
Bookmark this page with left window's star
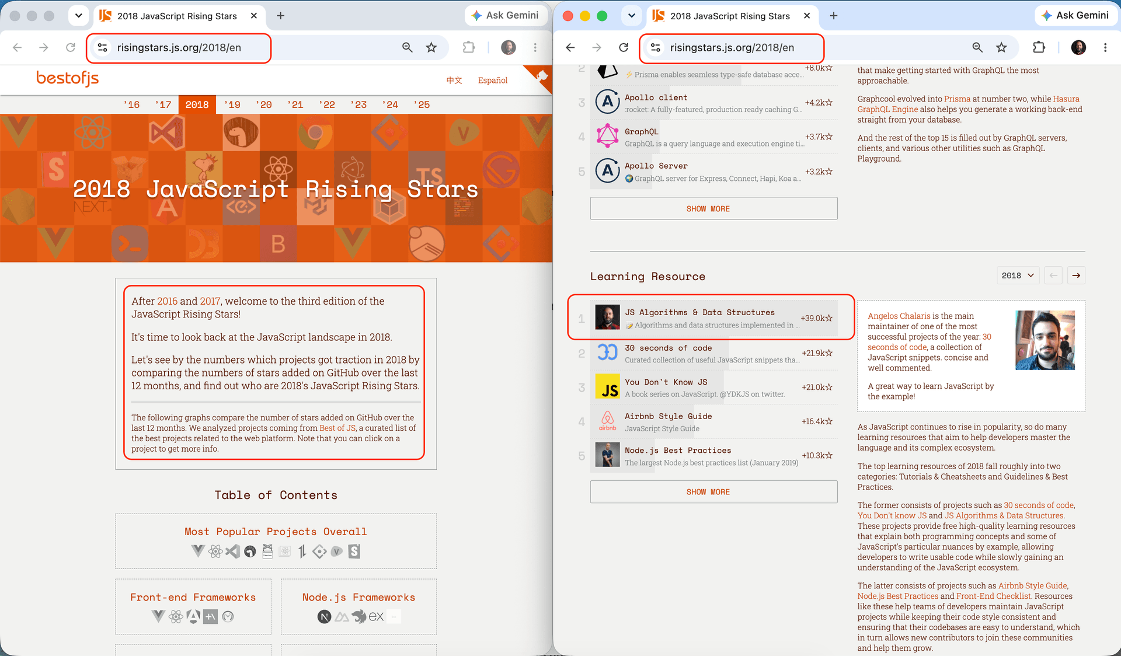(431, 48)
